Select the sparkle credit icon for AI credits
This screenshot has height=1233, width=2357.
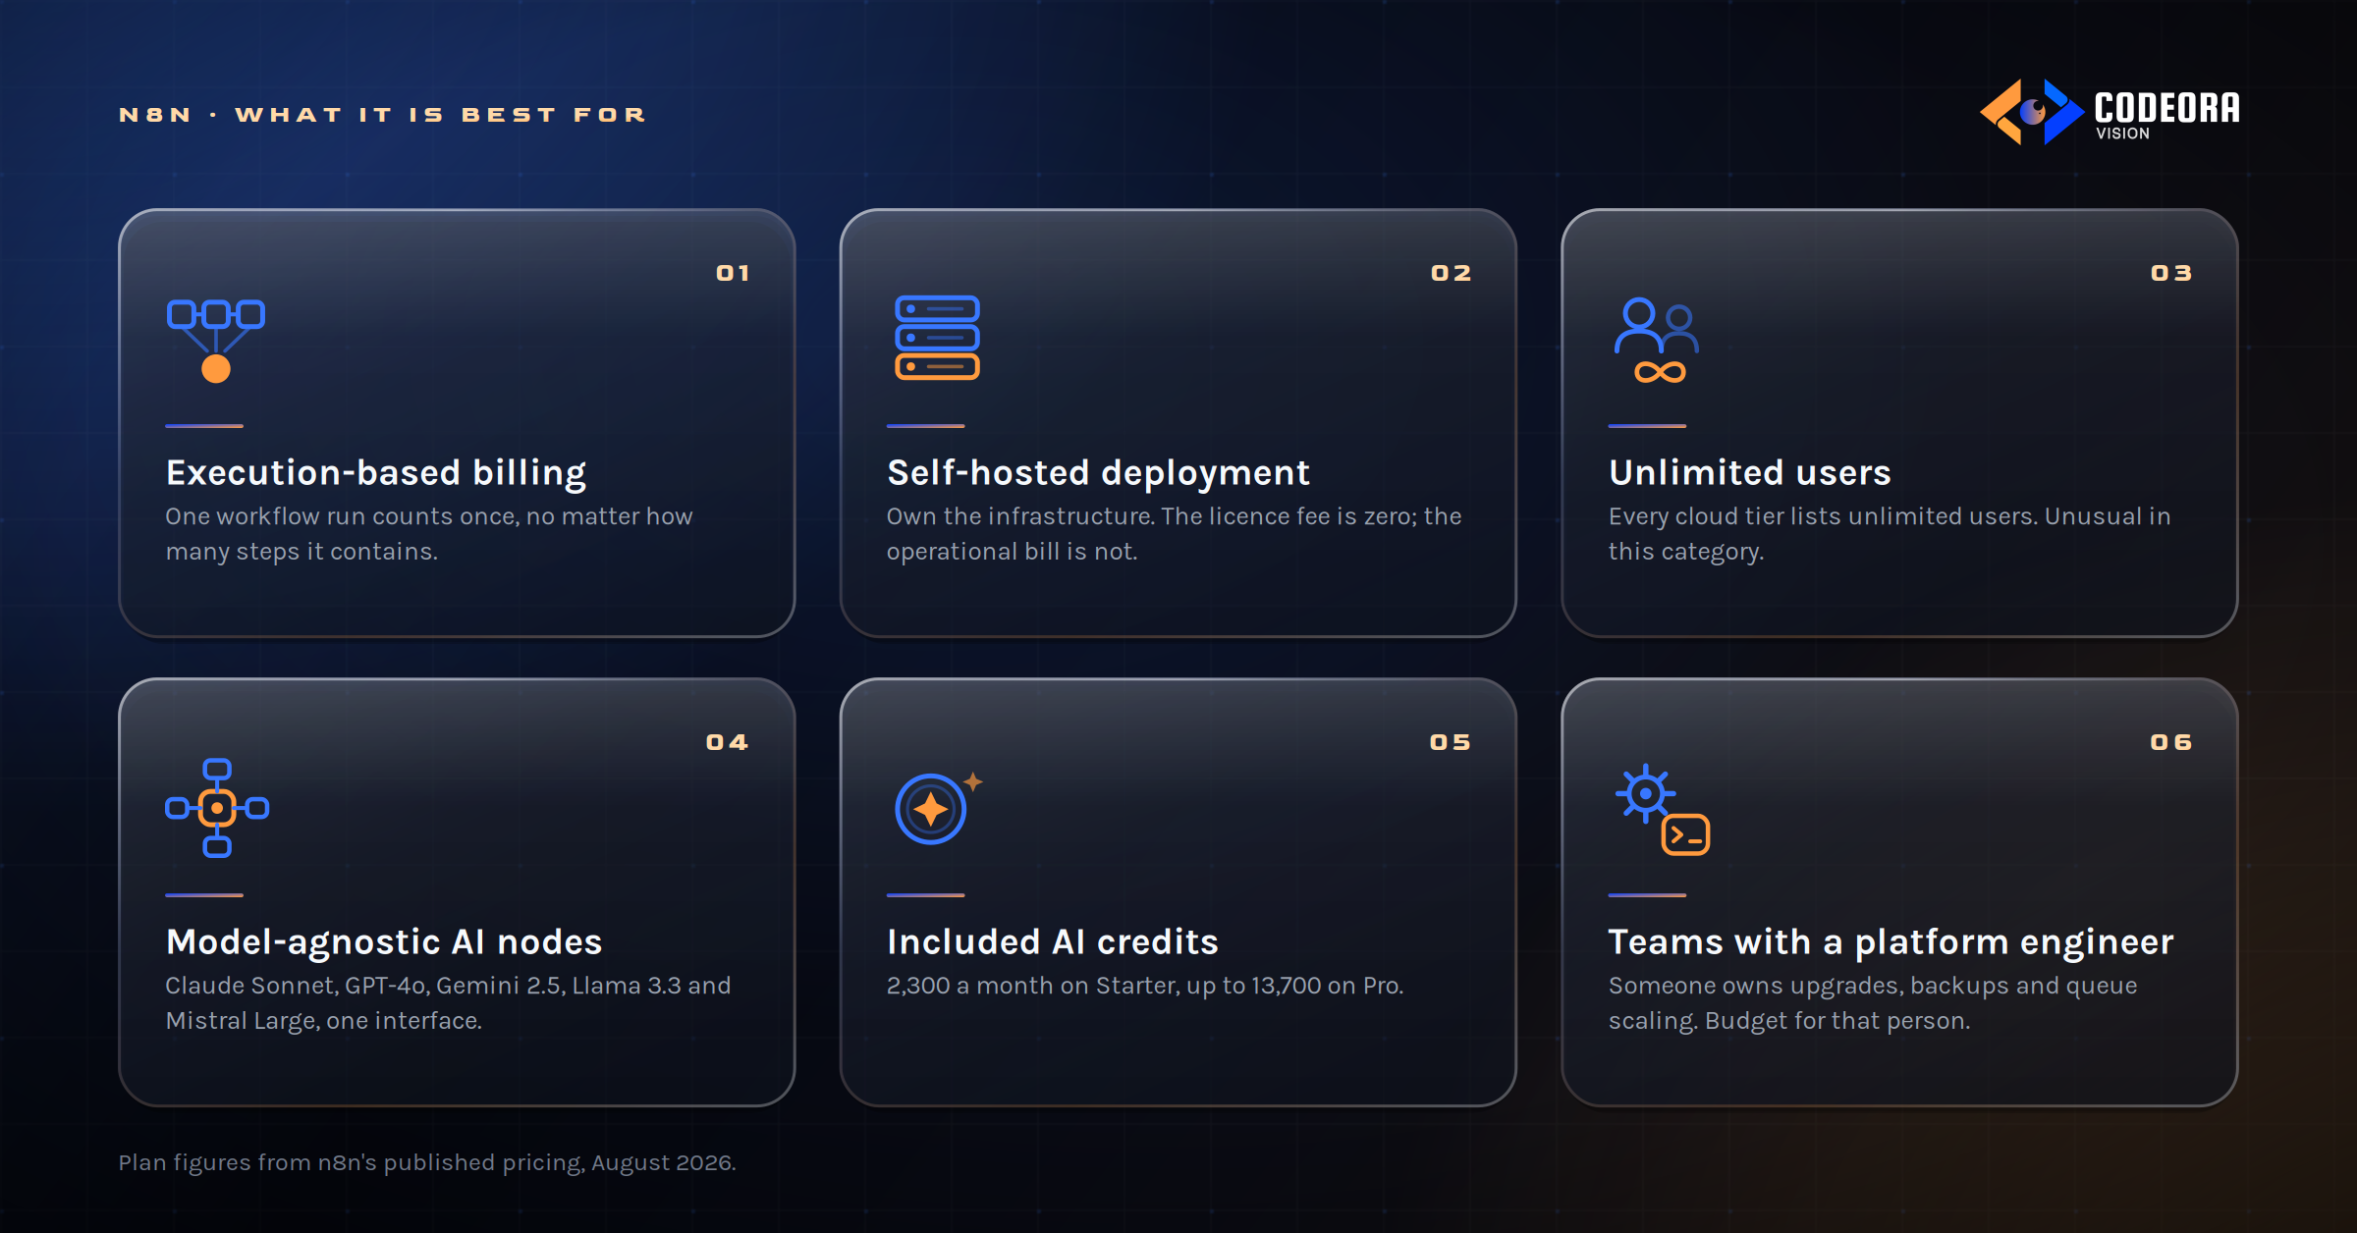[939, 808]
